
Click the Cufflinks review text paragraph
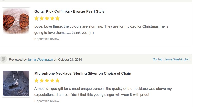pyautogui.click(x=101, y=30)
